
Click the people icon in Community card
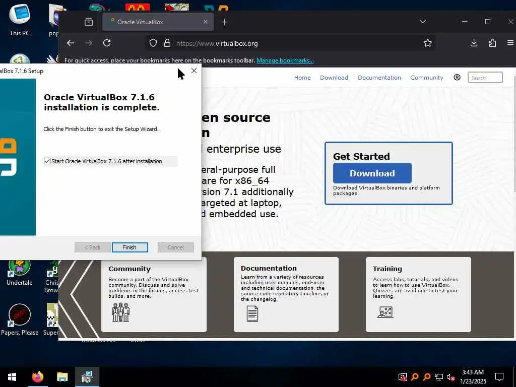tap(120, 312)
